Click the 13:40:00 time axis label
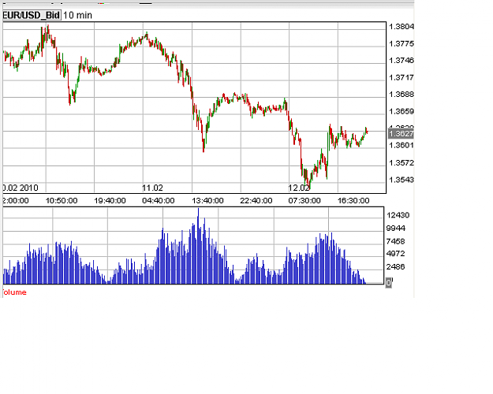The image size is (493, 394). tap(207, 200)
